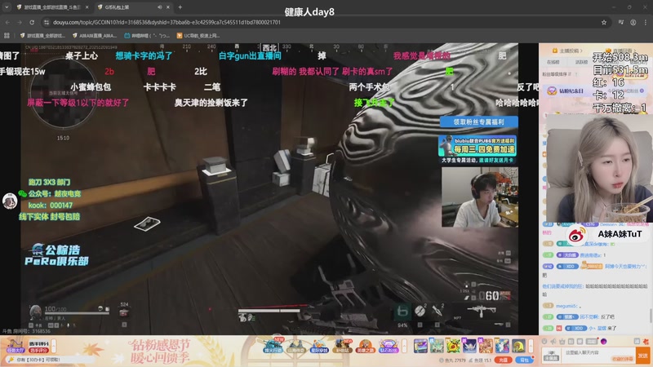Image resolution: width=653 pixels, height=367 pixels.
Task: Click the orange 充值 recharge button
Action: coord(503,360)
